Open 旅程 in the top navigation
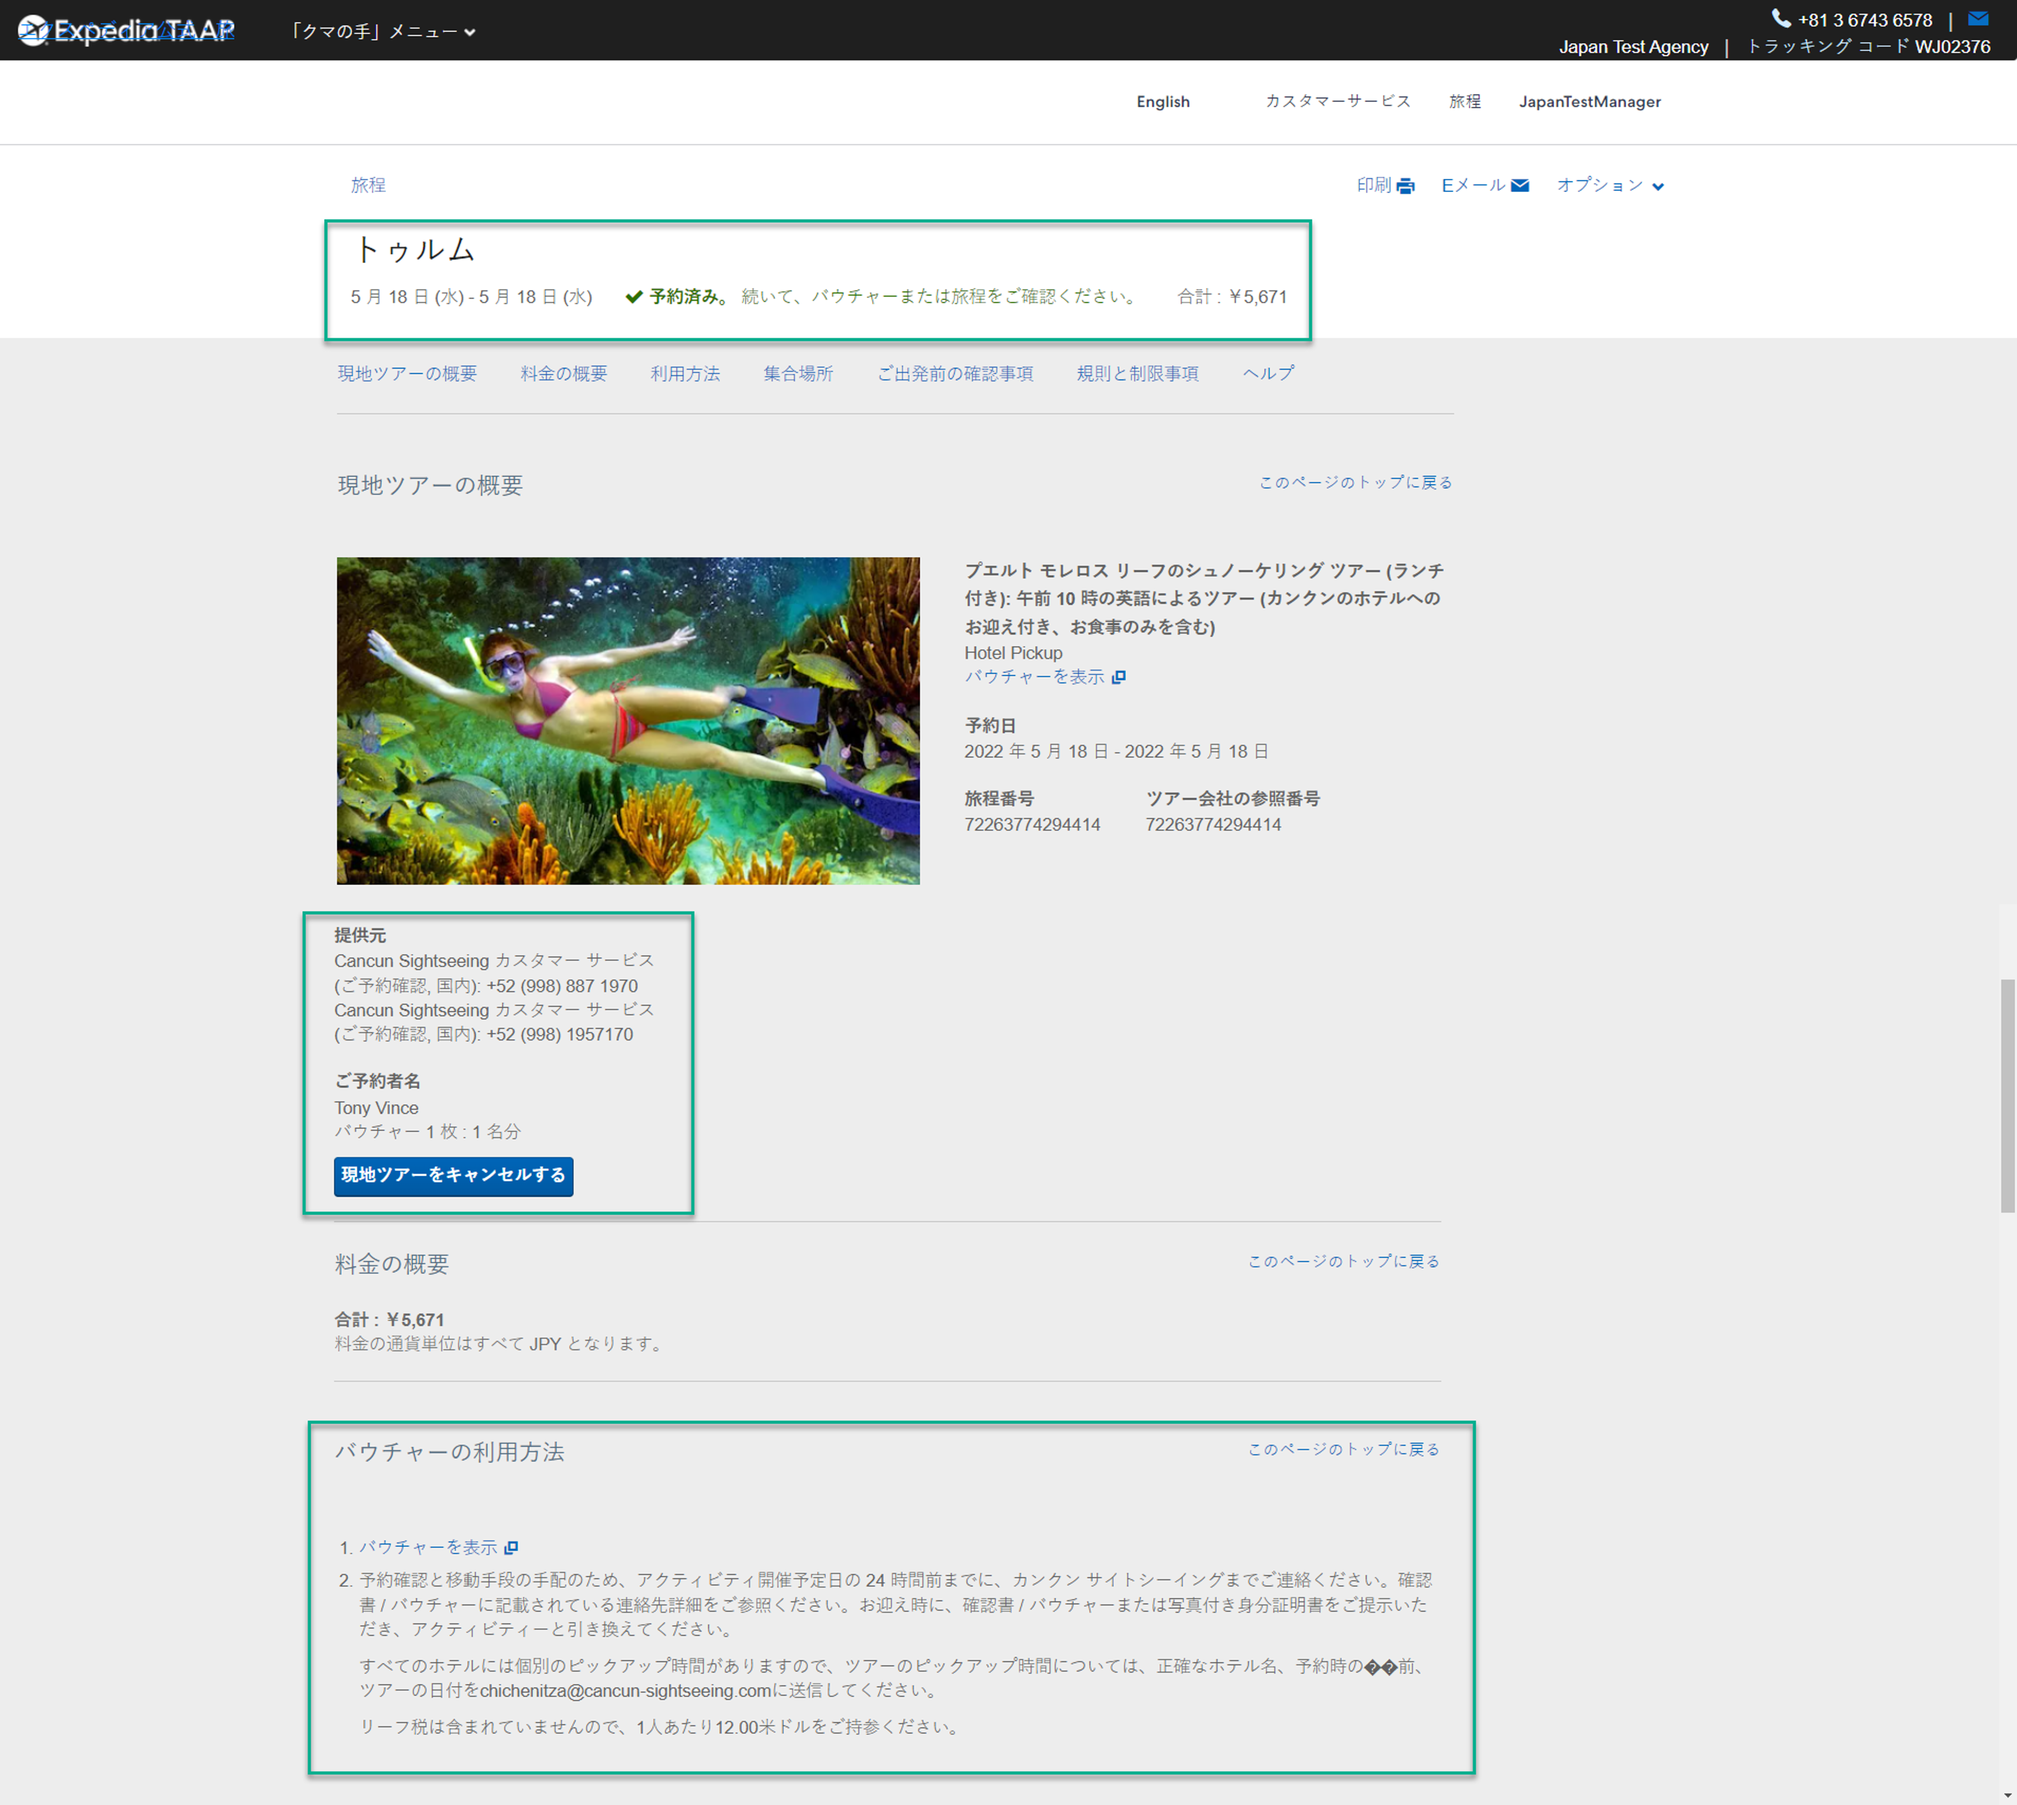The height and width of the screenshot is (1805, 2017). click(1465, 101)
